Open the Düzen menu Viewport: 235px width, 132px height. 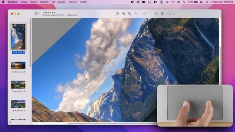click(33, 2)
